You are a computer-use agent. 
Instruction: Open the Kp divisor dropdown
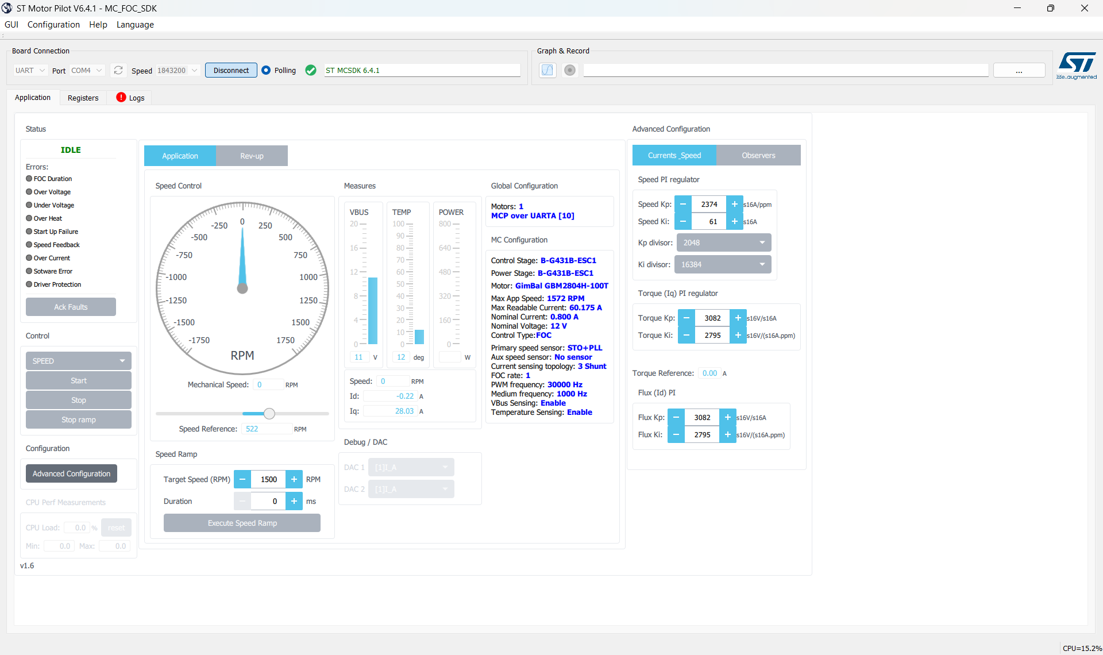coord(723,242)
